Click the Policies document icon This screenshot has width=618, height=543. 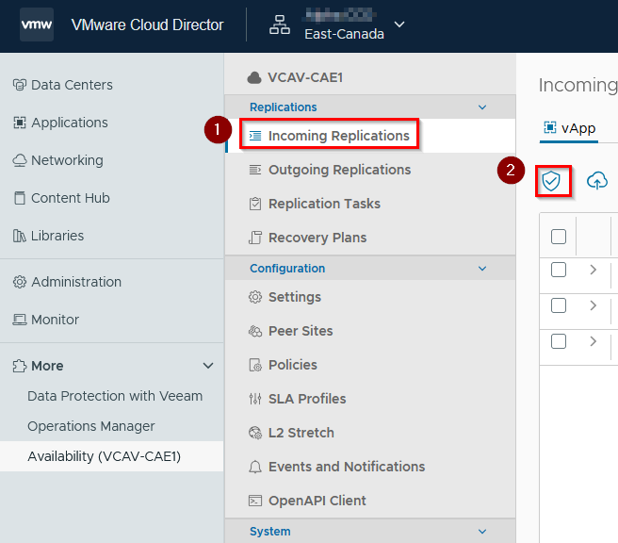tap(255, 365)
